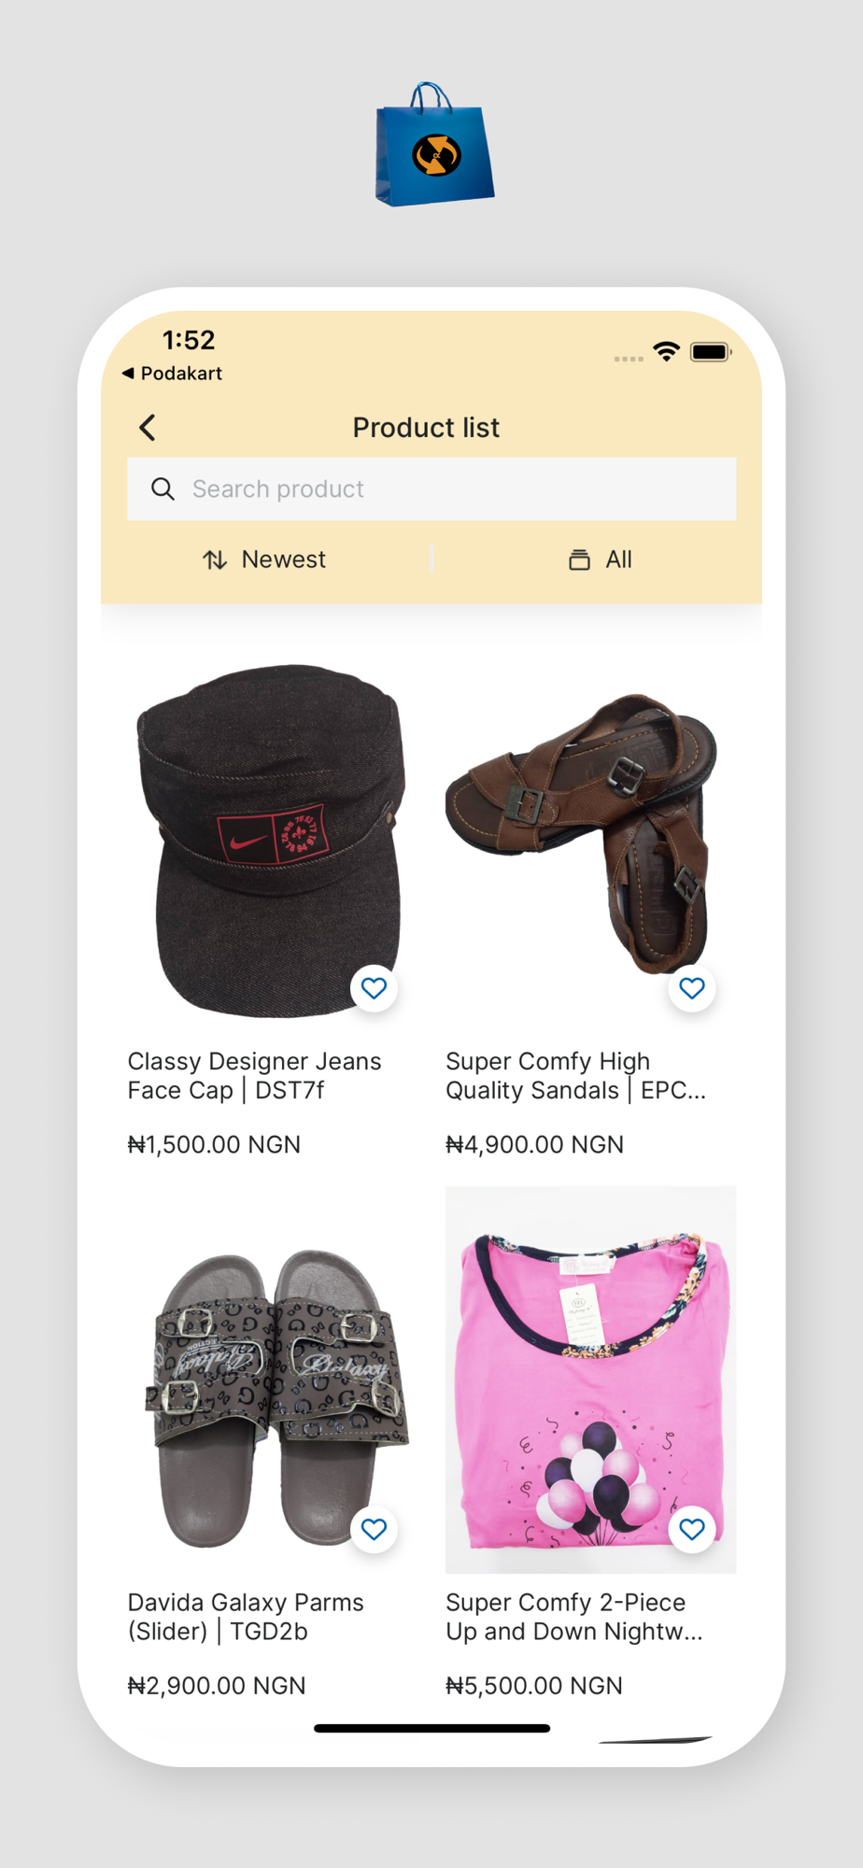Open Classy Designer Jeans Face Cap title
863x1868 pixels.
[x=254, y=1076]
